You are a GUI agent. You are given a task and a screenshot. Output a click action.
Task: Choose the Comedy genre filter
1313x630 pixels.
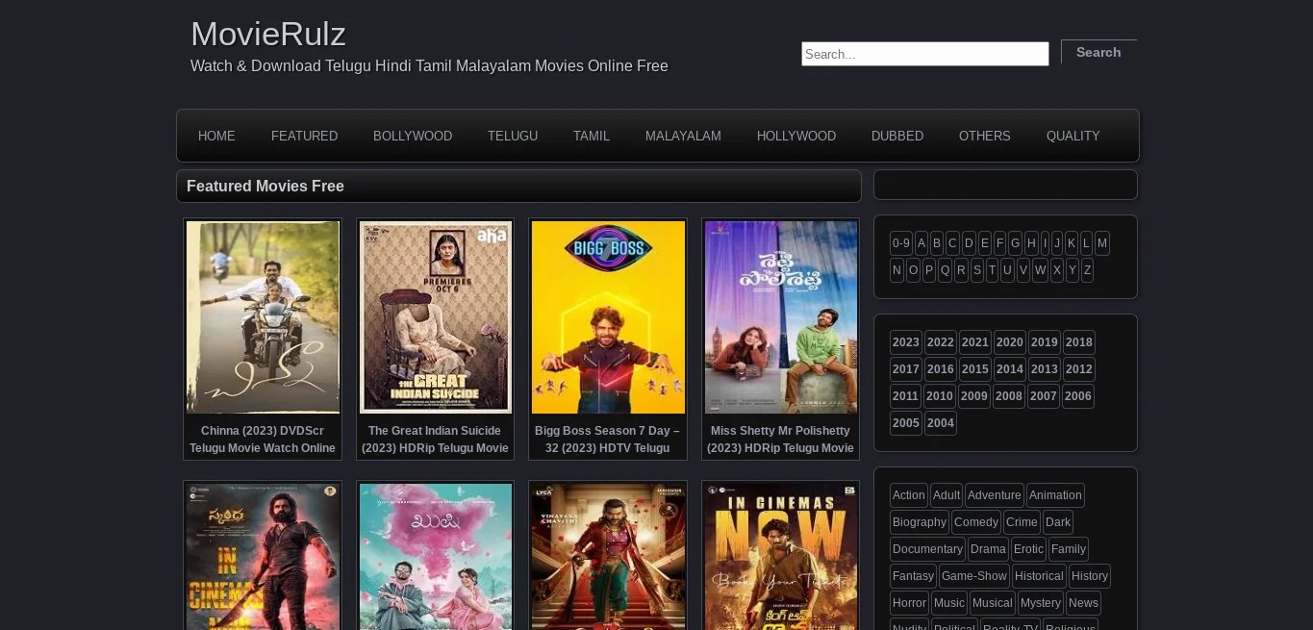[975, 521]
